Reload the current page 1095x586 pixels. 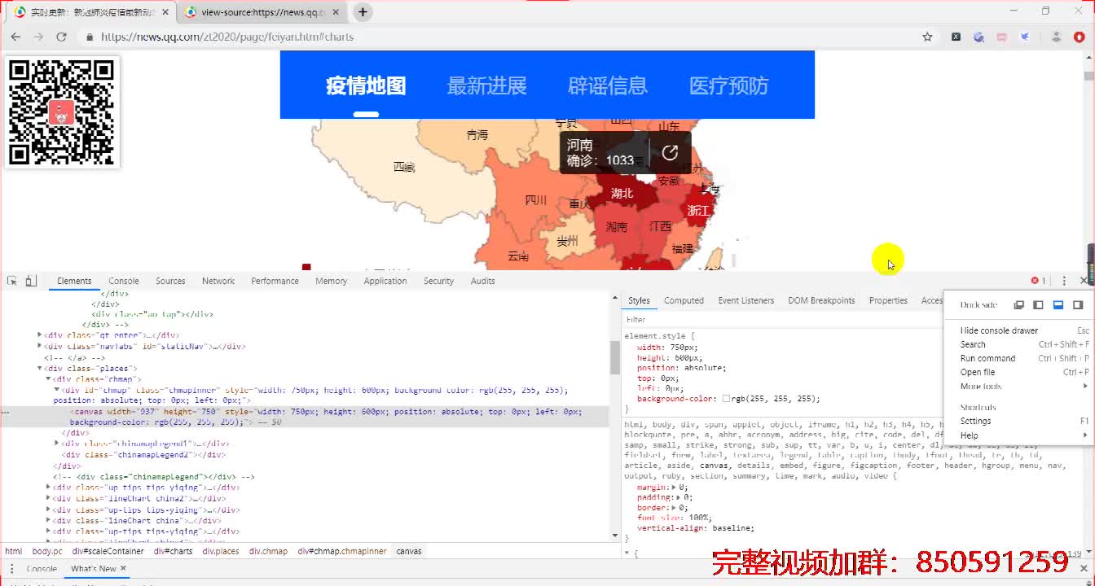[61, 37]
